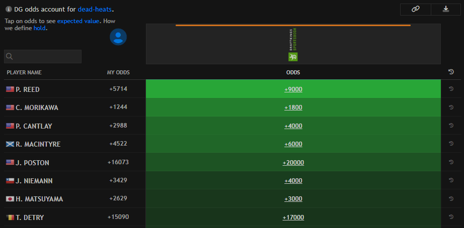Click +3000 odds for H. Matsuyama
Viewport: 464px width, 228px height.
coord(293,199)
